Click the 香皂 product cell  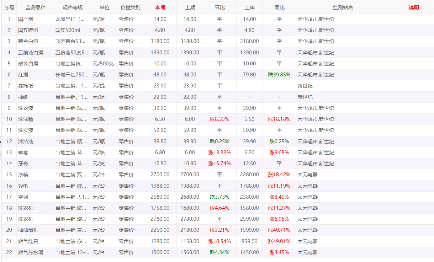pyautogui.click(x=35, y=153)
